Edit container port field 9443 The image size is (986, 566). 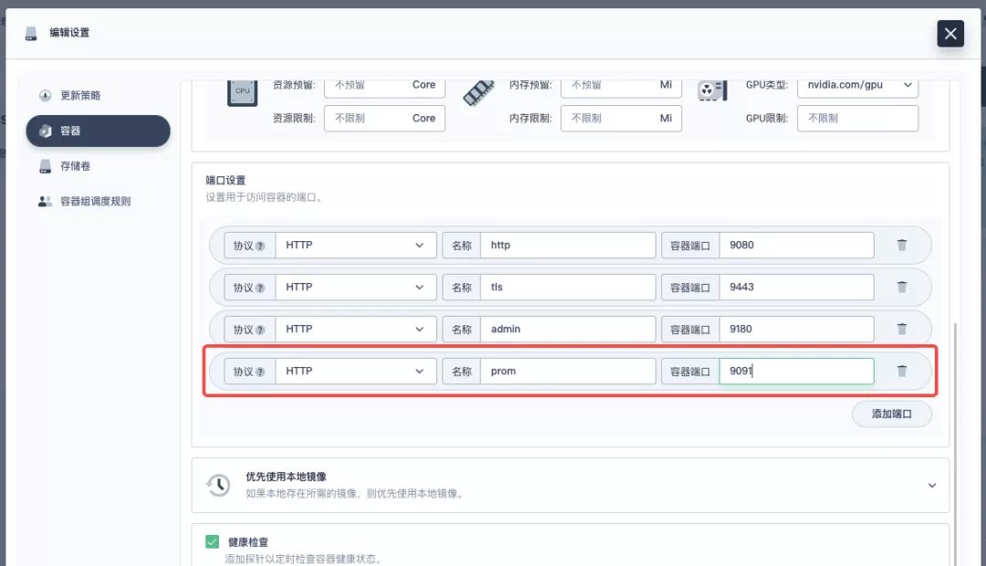point(797,288)
